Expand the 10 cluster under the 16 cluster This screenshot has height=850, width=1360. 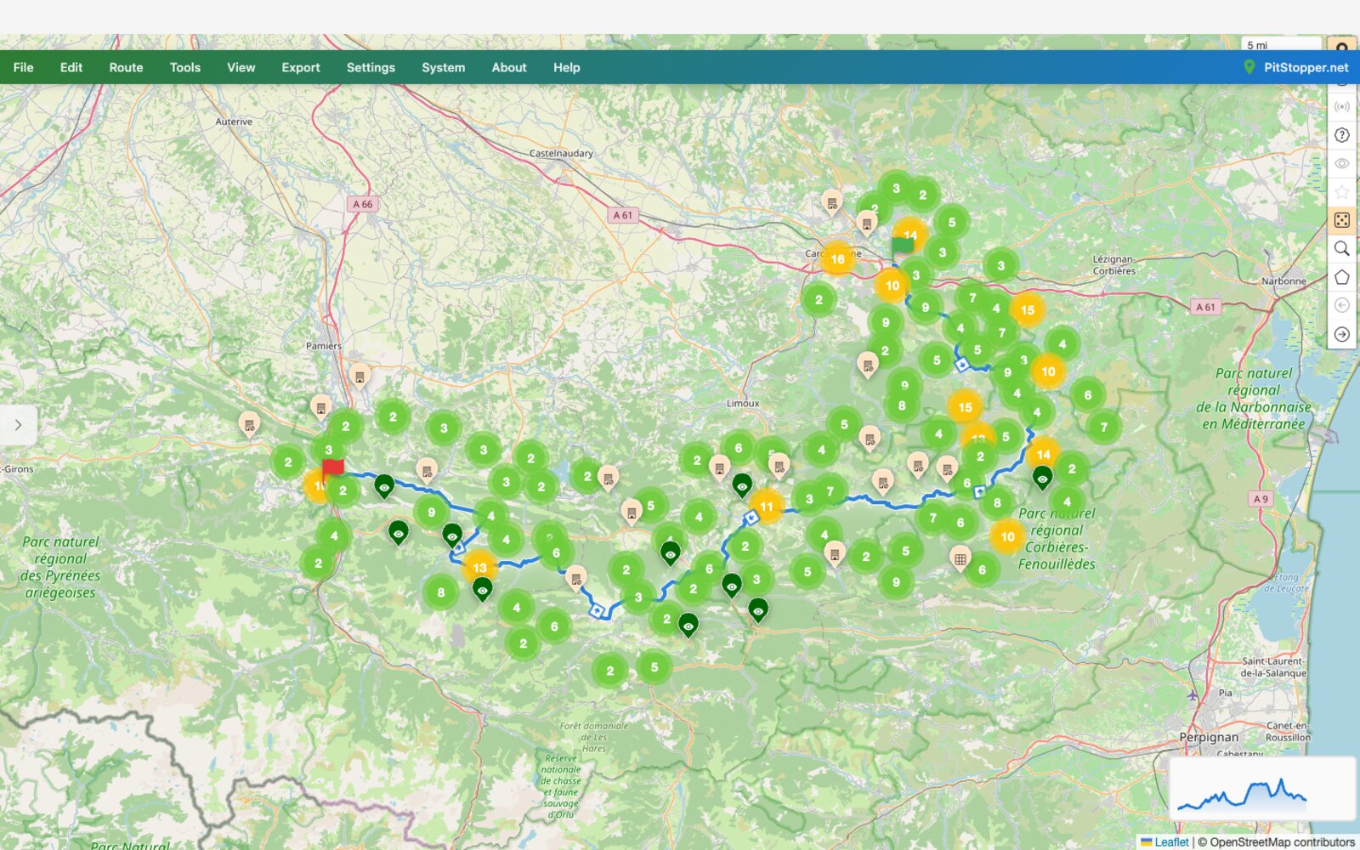tap(892, 286)
